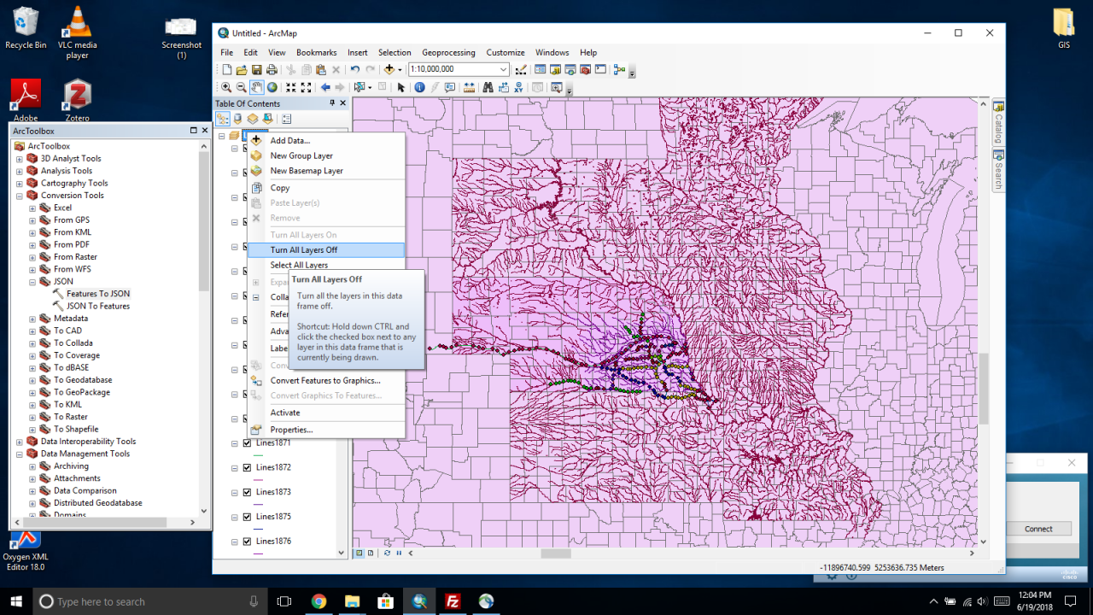Viewport: 1093px width, 615px height.
Task: Click the Go To XY icon
Action: 518,87
